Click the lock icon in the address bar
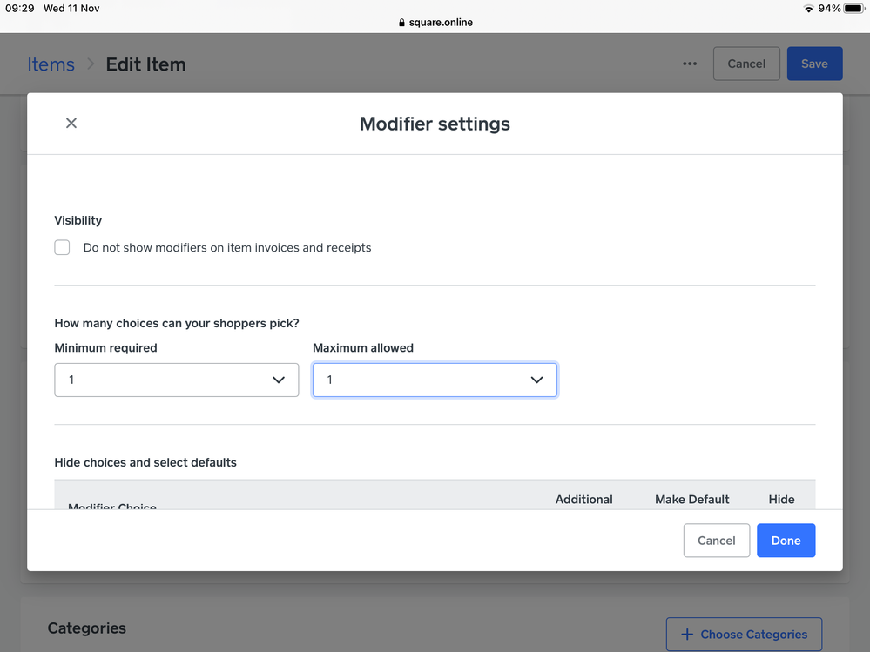This screenshot has height=652, width=870. click(401, 23)
